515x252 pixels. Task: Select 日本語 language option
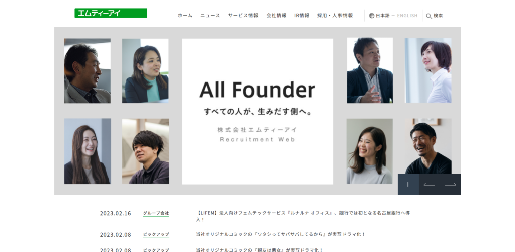(383, 16)
